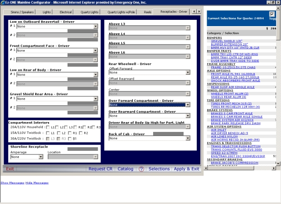Open SHOCK ABSORBERS FRONT AXLE link
This screenshot has width=281, height=204.
pos(236,81)
